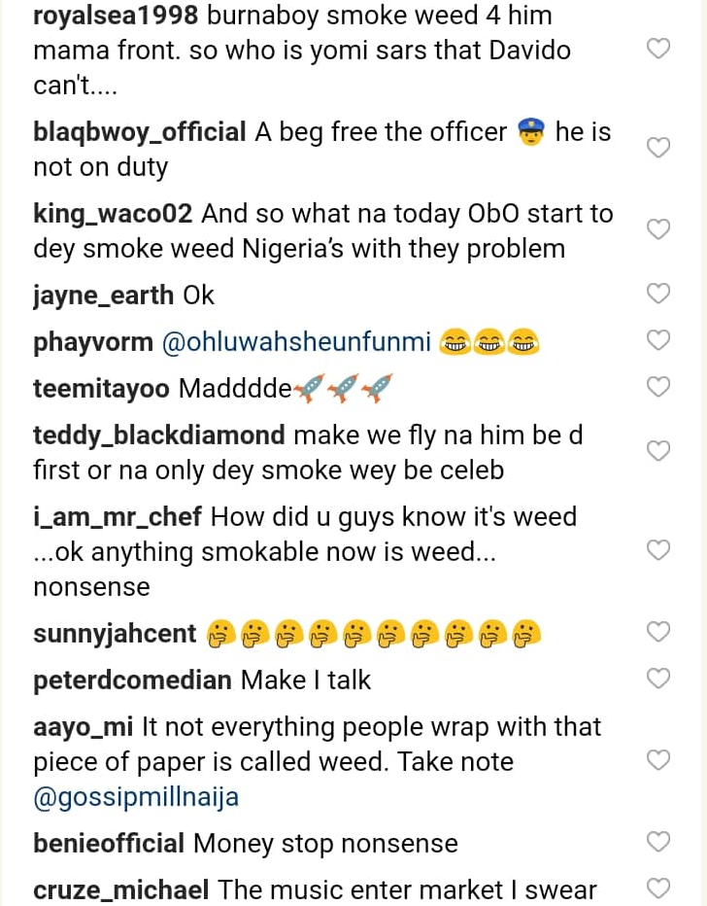707x906 pixels.
Task: Open the @gossipmillnaija mention link
Action: click(x=136, y=798)
